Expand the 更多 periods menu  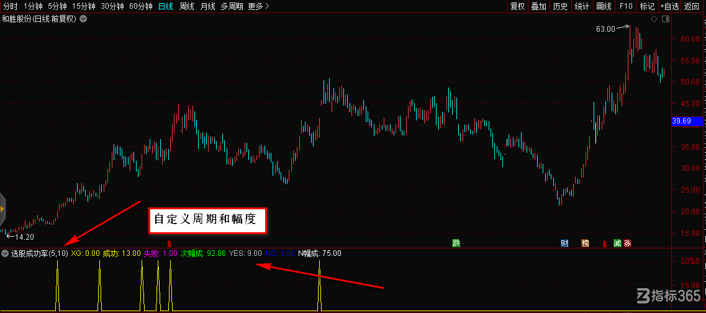tap(259, 6)
